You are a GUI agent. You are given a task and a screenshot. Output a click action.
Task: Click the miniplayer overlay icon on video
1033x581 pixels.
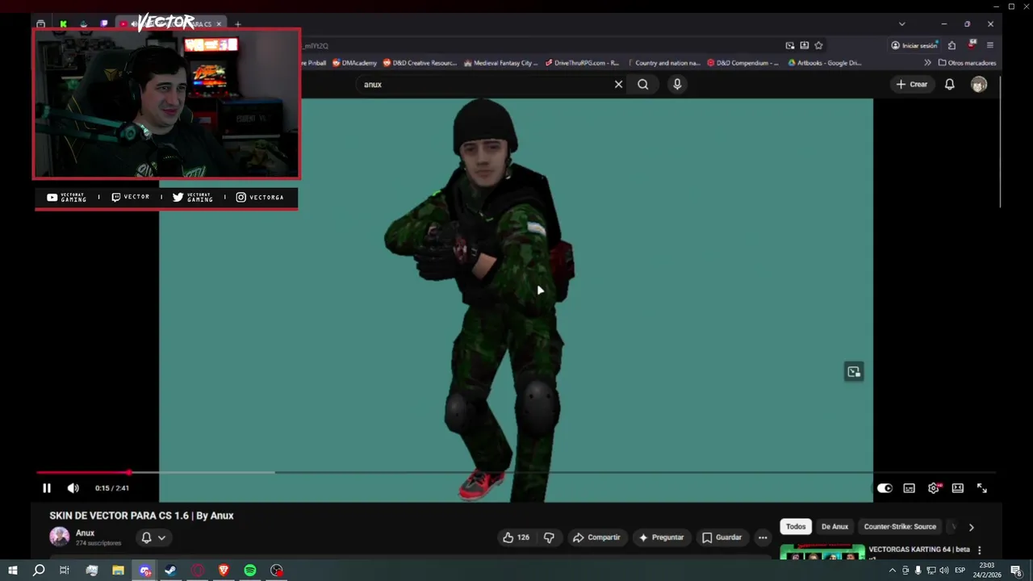click(x=854, y=372)
